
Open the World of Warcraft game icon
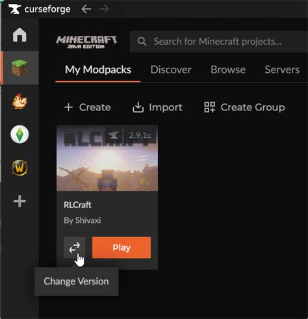point(19,168)
